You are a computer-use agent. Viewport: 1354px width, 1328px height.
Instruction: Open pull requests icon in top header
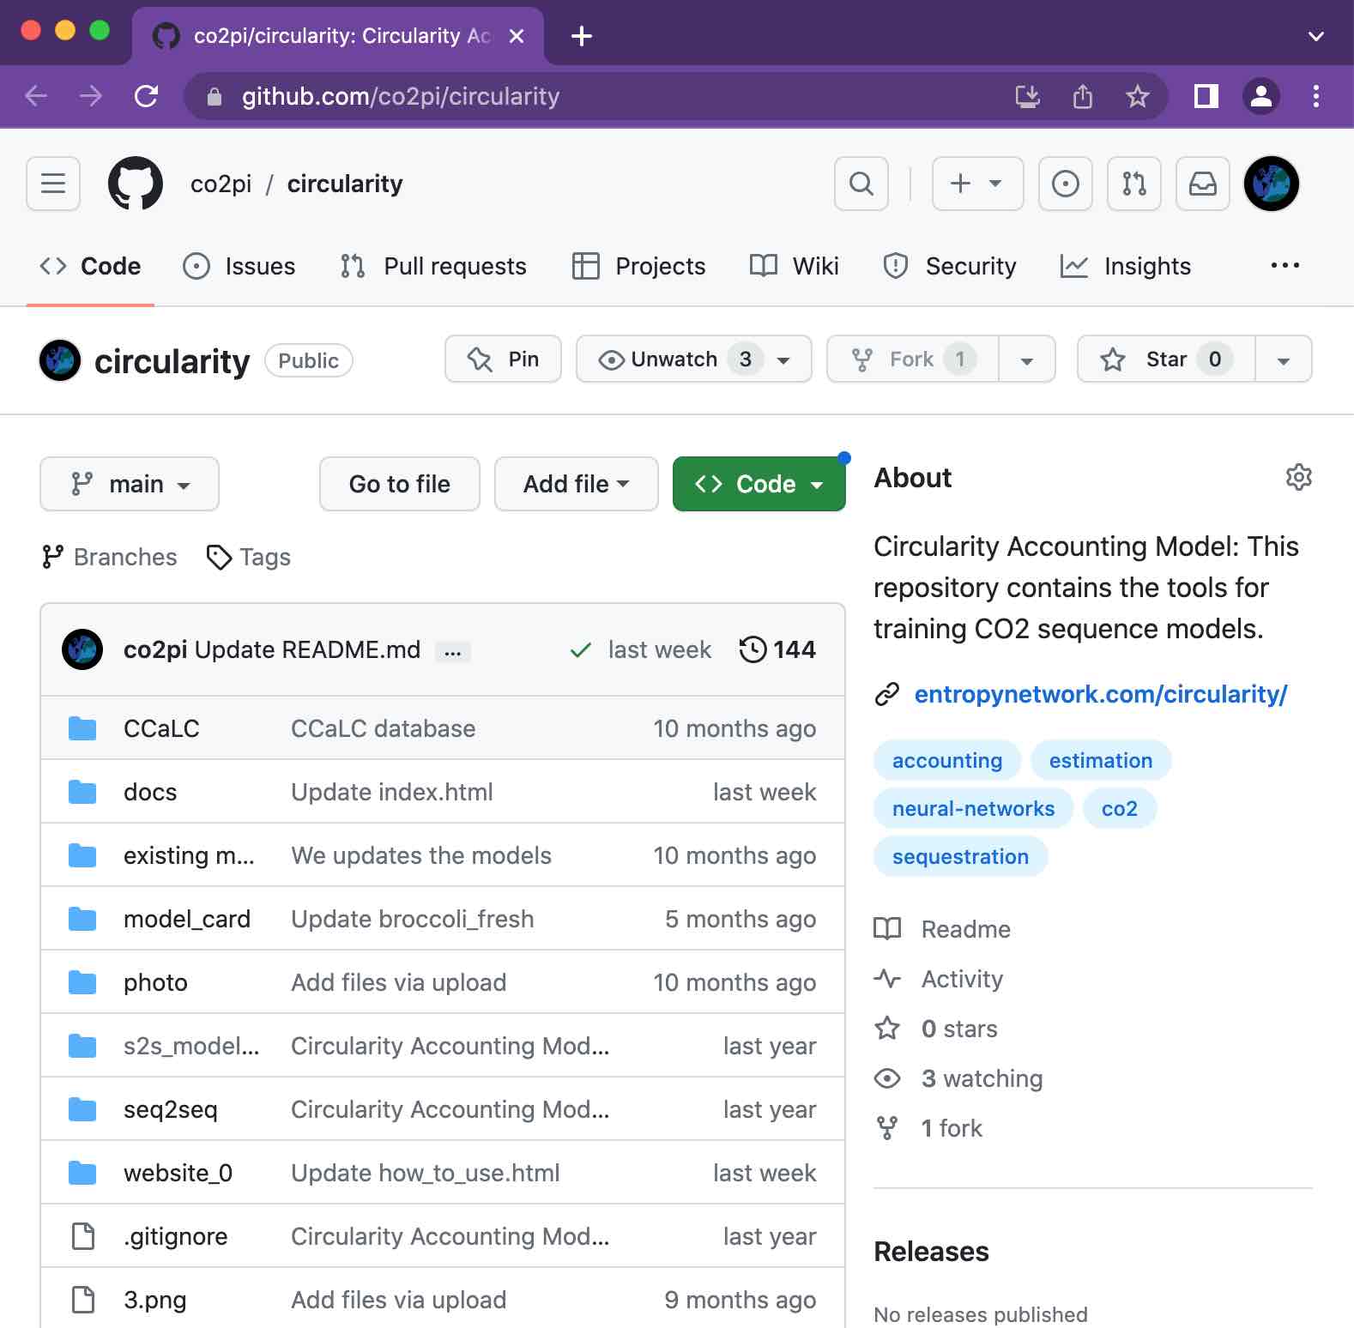(1133, 184)
